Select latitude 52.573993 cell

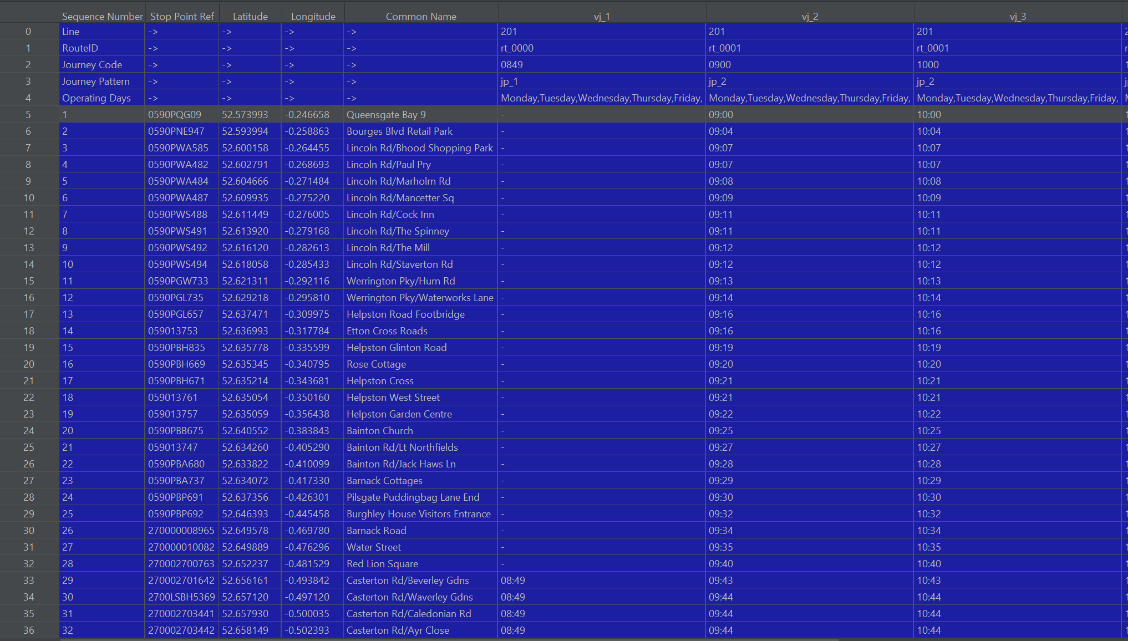(250, 115)
